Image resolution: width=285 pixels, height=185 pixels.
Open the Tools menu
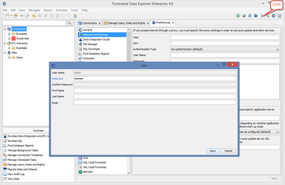74,10
